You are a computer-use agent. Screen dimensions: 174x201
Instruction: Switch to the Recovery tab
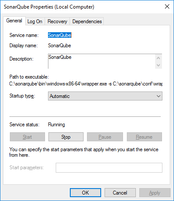[57, 21]
